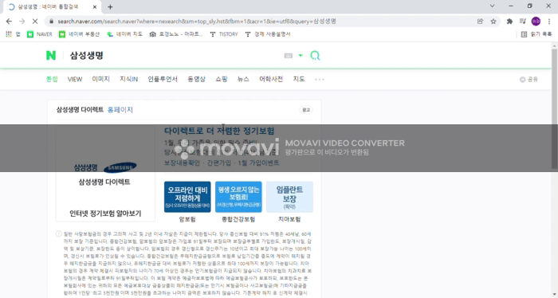Open 종합건강보험 link

238,219
